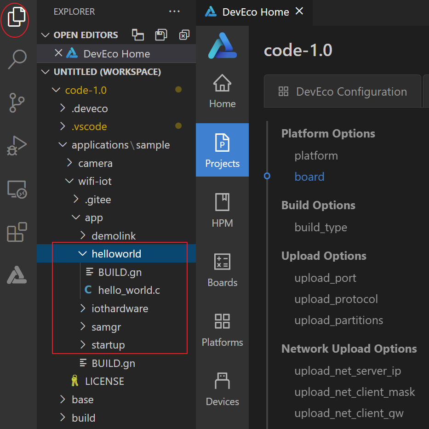Open the Explorer view in activity bar
This screenshot has width=429, height=429.
click(x=17, y=17)
